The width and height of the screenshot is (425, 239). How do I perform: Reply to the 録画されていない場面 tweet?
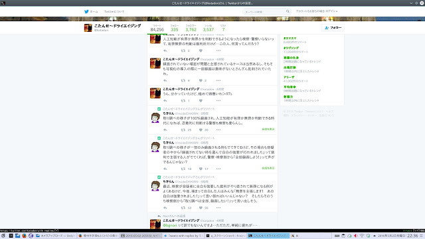[x=165, y=80]
